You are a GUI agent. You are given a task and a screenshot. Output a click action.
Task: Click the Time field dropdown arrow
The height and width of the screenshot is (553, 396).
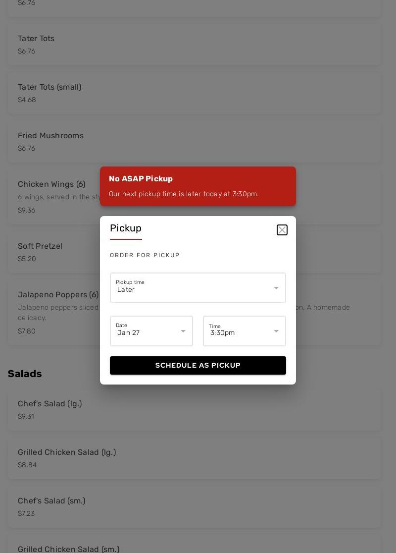tap(276, 332)
